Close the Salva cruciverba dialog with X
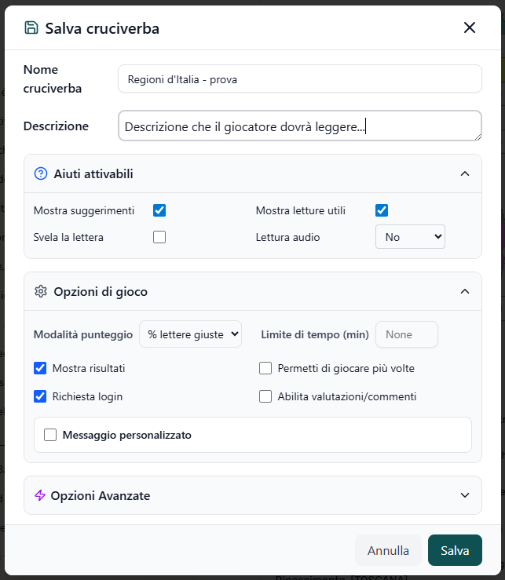This screenshot has height=580, width=505. 470,27
